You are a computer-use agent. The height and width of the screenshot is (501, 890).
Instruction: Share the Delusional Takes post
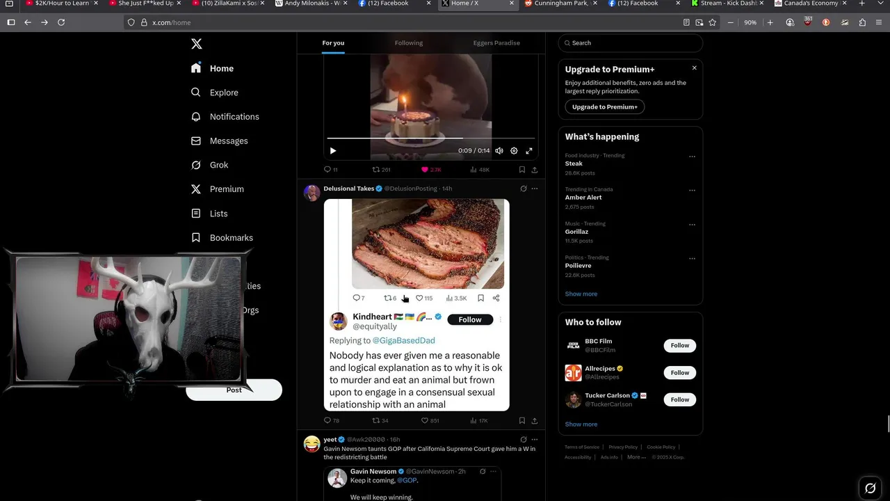(535, 421)
